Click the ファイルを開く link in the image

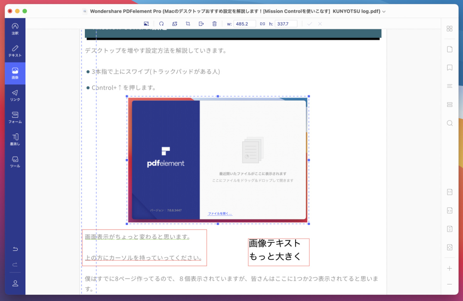[220, 213]
